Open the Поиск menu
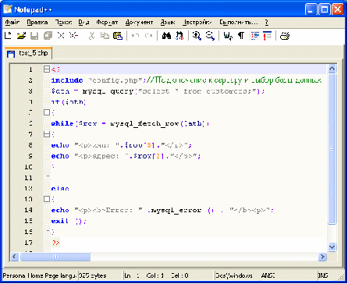 pos(63,23)
